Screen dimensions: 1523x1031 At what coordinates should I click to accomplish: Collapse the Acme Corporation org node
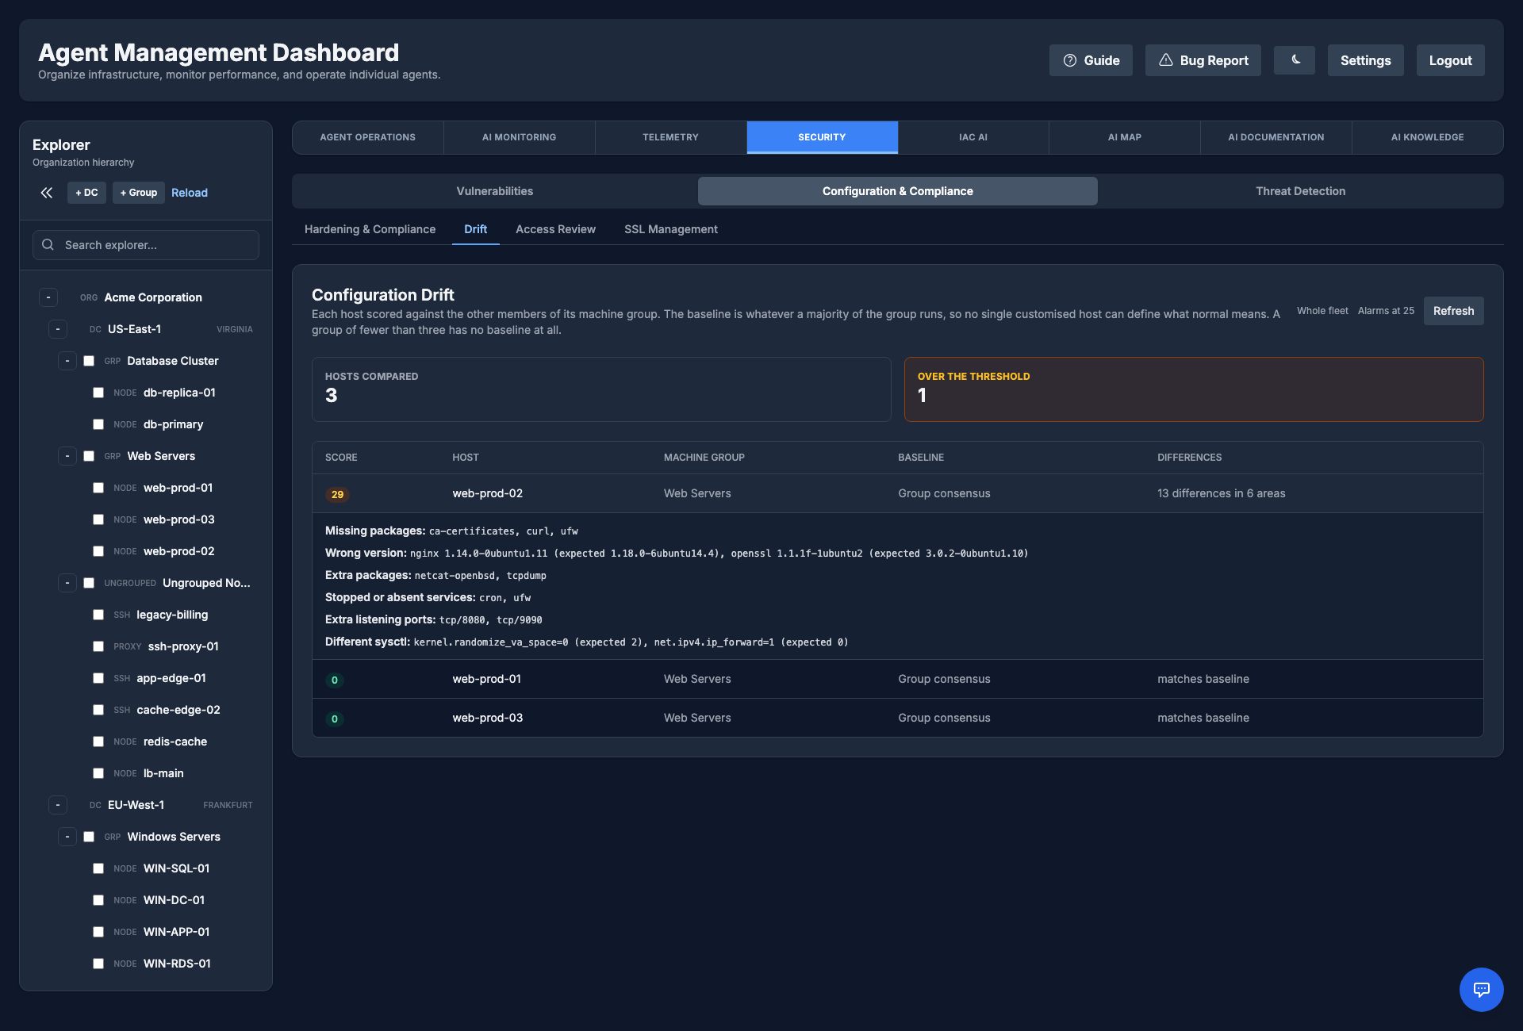[48, 297]
